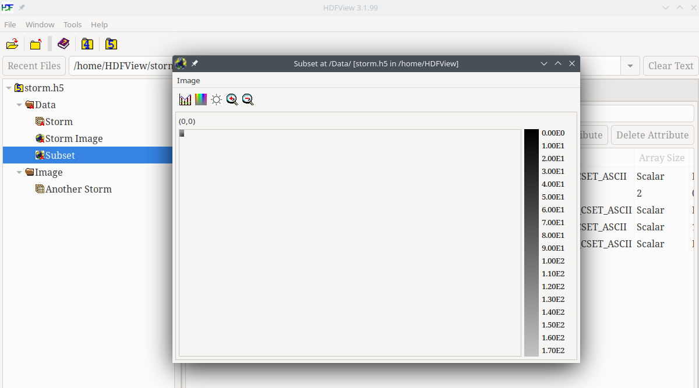Adjust brightness with the sun icon
699x388 pixels.
pos(216,99)
